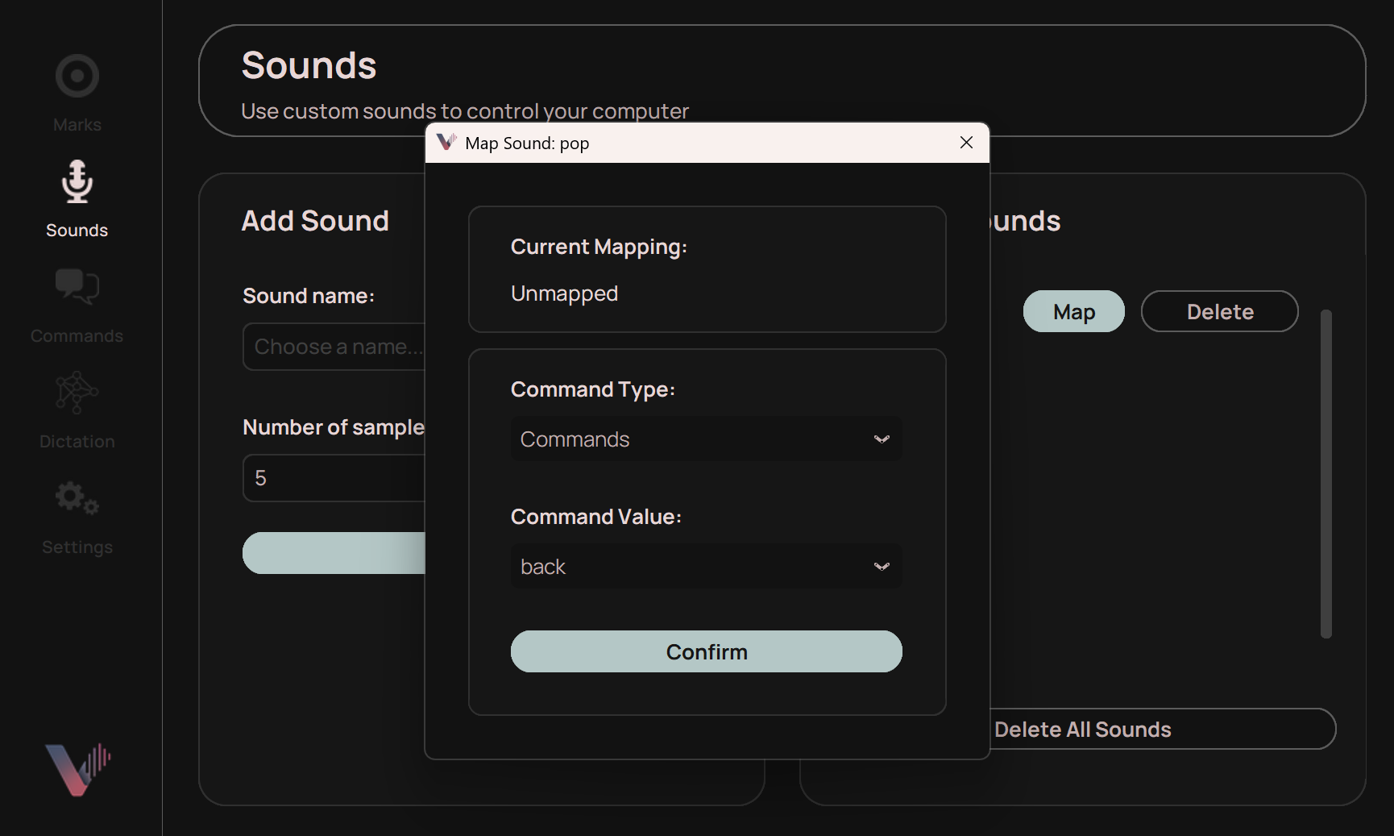Open the Command Value dropdown showing back

(706, 567)
